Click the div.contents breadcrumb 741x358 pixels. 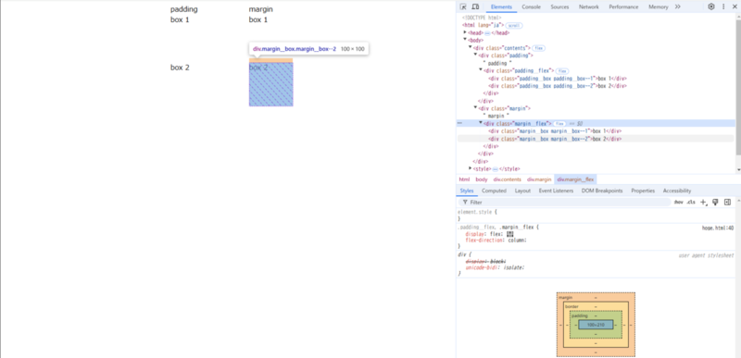pos(507,179)
